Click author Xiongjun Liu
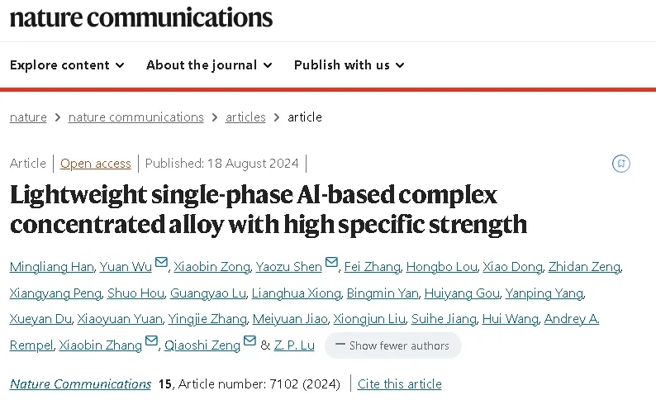This screenshot has height=400, width=656. 369,319
